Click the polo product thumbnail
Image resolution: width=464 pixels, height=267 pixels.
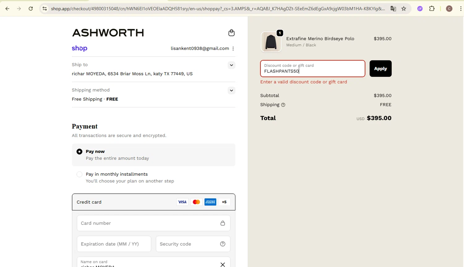pyautogui.click(x=271, y=42)
